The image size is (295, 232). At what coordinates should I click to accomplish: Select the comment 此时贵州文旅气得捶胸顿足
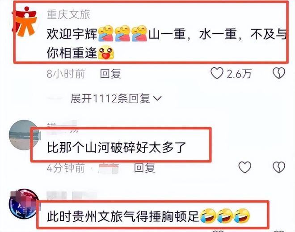pyautogui.click(x=123, y=216)
